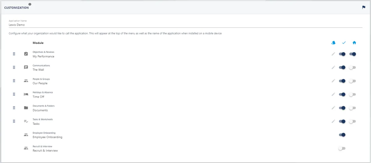Image resolution: width=371 pixels, height=163 pixels.
Task: Disable the My Performance enabled toggle
Action: (x=342, y=54)
